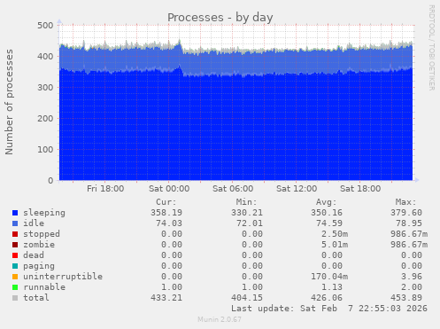The image size is (440, 329).
Task: Click the stopped legend color swatch
Action: 15,234
